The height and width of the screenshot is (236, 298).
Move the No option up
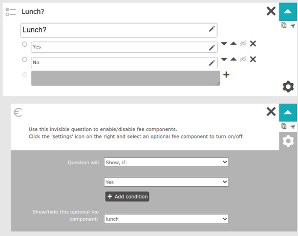tap(233, 59)
